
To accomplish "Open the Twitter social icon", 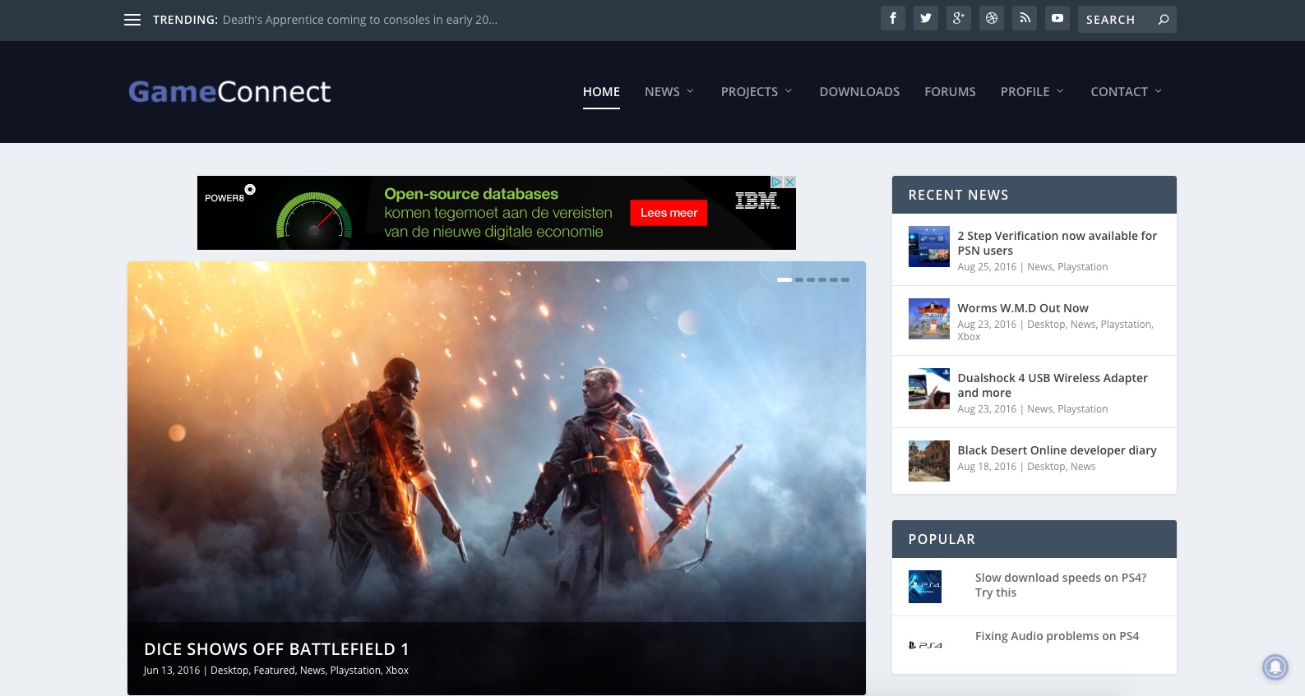I will [x=926, y=18].
